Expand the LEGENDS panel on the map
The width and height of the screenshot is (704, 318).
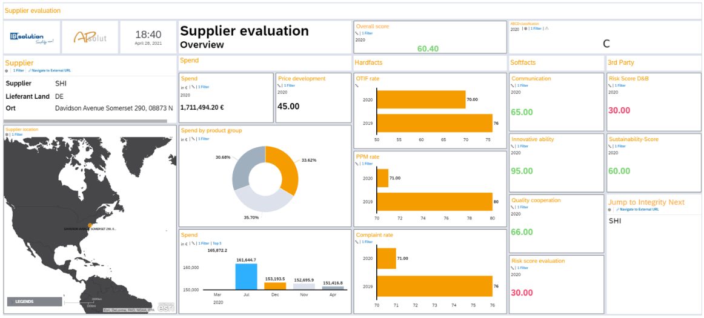coord(34,301)
